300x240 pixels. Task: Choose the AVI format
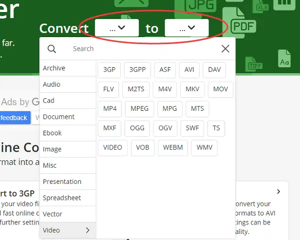pyautogui.click(x=189, y=70)
